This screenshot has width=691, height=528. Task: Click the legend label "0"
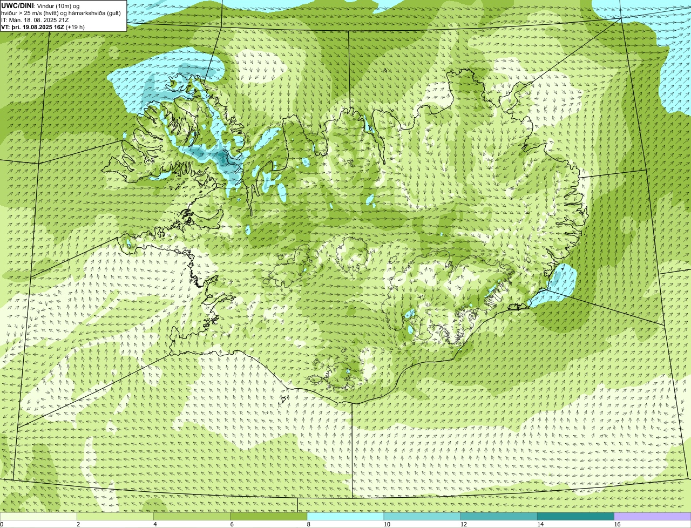coord(2,524)
